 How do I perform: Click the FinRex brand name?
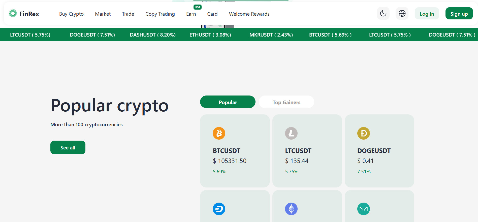29,14
